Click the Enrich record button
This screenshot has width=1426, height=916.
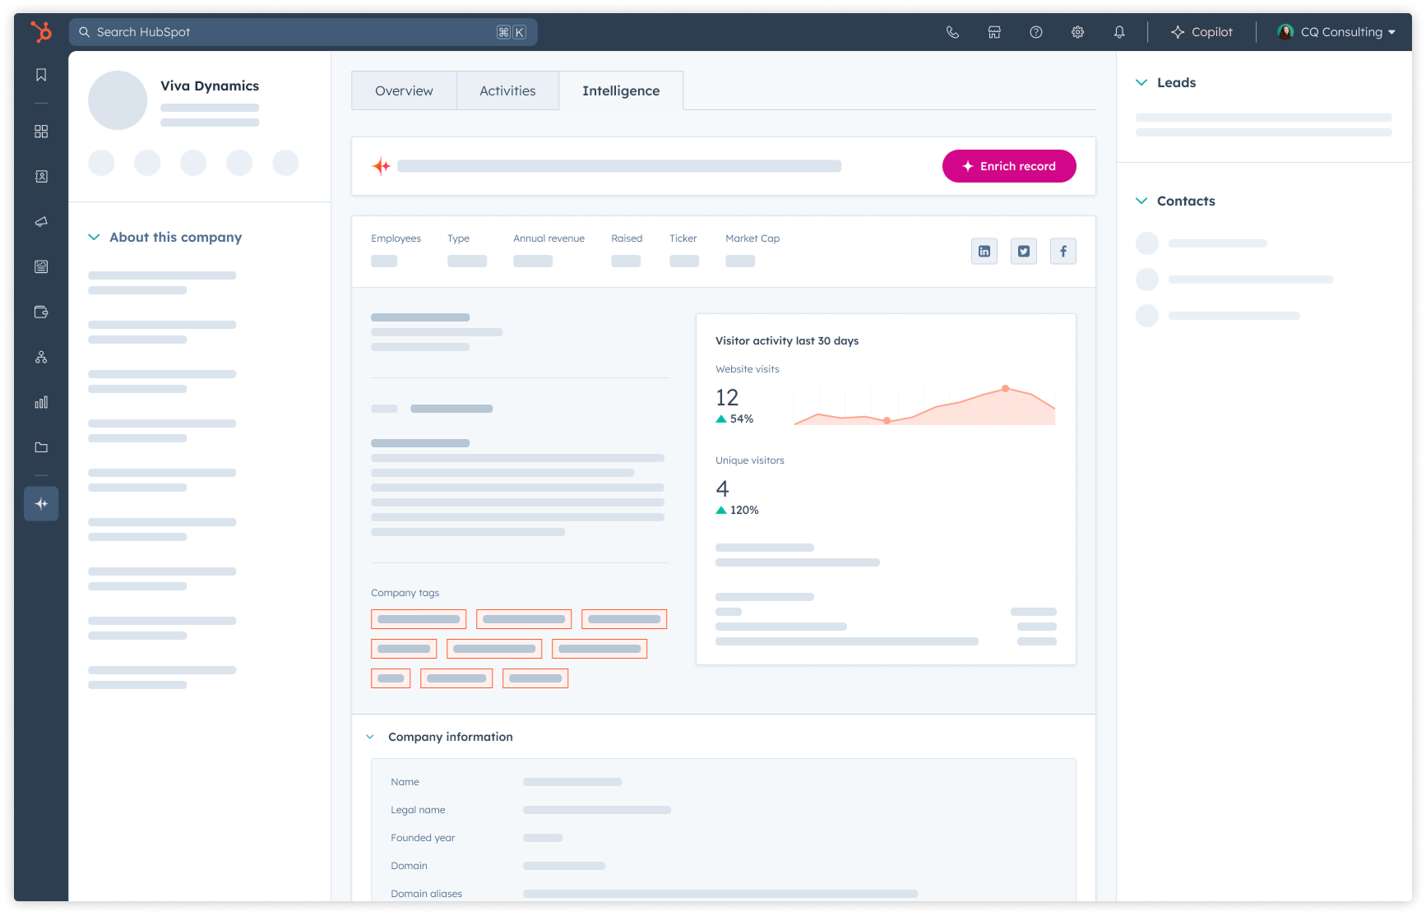[1009, 166]
